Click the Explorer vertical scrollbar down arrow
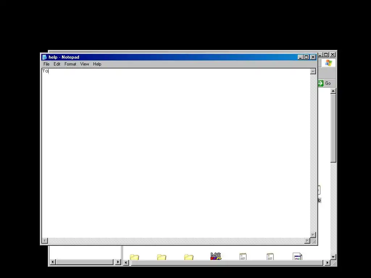The width and height of the screenshot is (371, 278). (333, 257)
